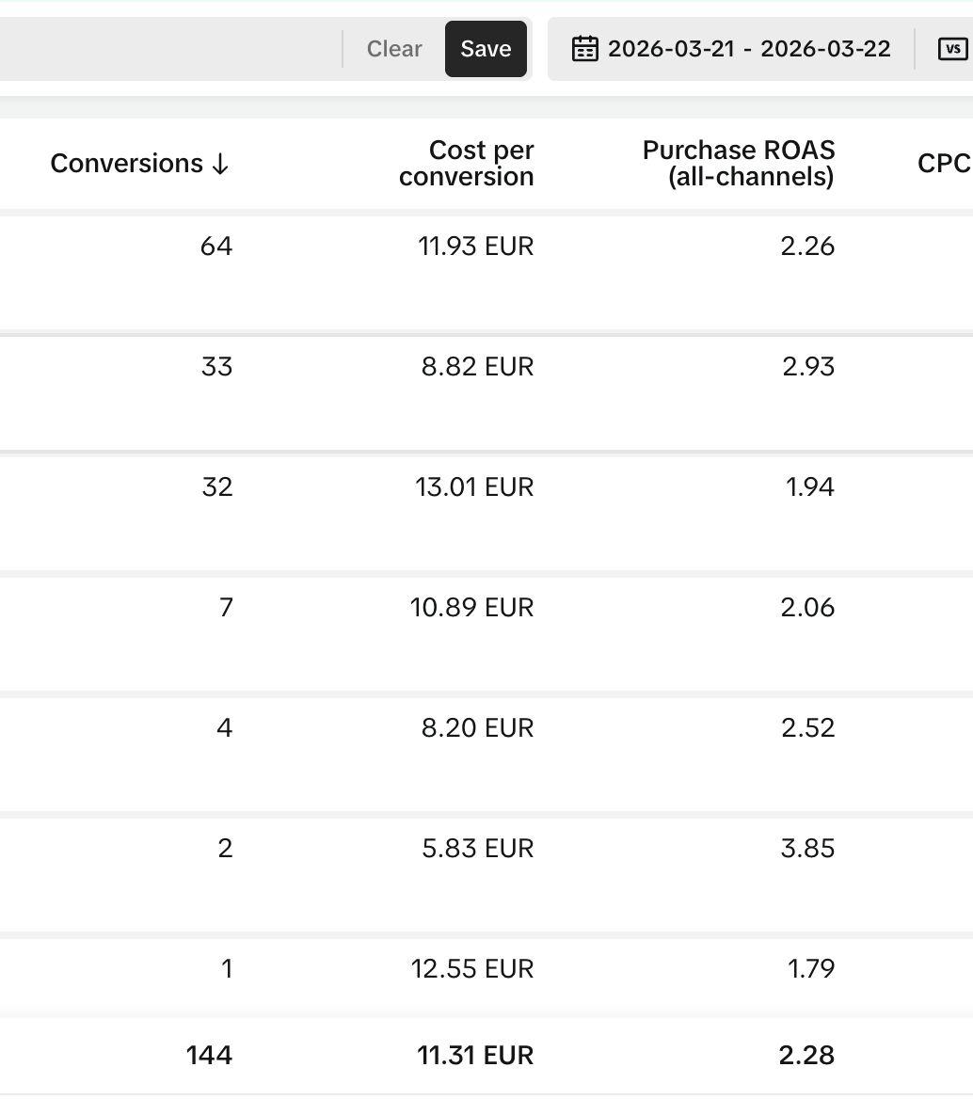Sort by Cost per conversion column
973x1099 pixels.
click(467, 164)
